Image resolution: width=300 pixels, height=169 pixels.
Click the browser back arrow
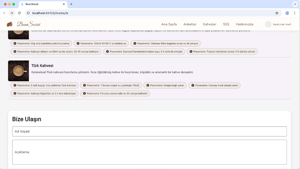[4, 13]
